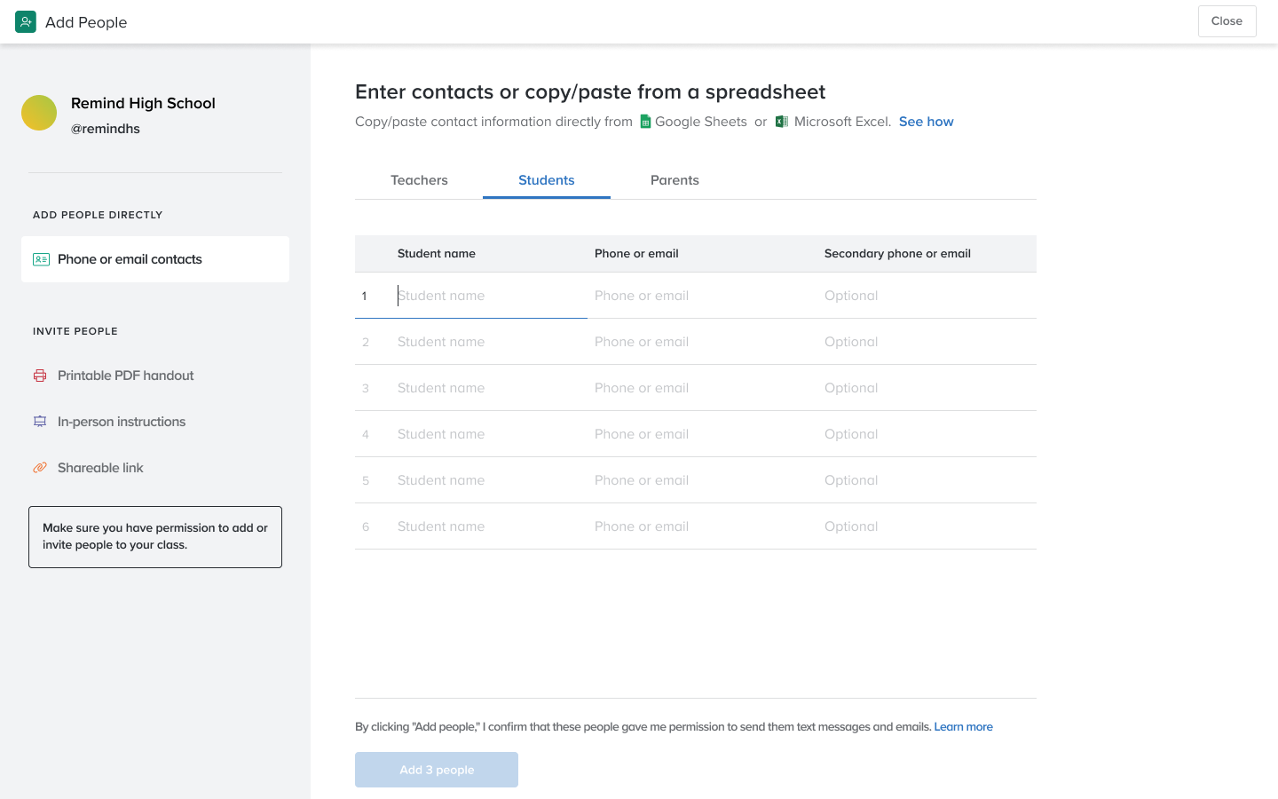The width and height of the screenshot is (1278, 799).
Task: Close the Add People dialog
Action: [x=1227, y=21]
